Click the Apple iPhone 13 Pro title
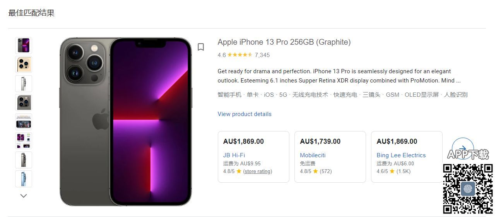 [284, 42]
